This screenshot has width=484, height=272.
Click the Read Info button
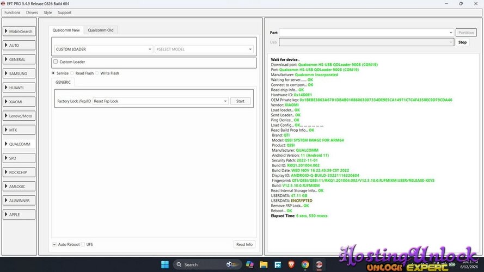point(244,245)
